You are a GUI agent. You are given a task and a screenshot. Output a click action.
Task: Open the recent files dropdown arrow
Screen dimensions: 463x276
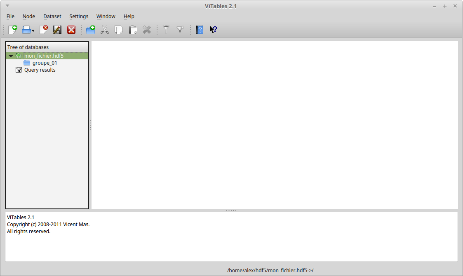click(33, 30)
